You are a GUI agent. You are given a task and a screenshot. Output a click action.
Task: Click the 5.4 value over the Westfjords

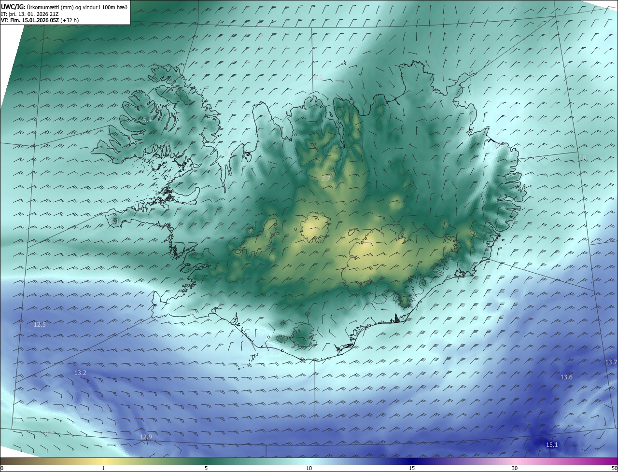pyautogui.click(x=147, y=120)
